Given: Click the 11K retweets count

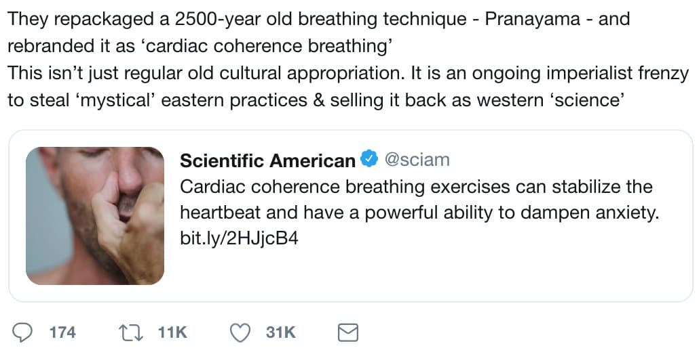Looking at the screenshot, I should pyautogui.click(x=172, y=332).
